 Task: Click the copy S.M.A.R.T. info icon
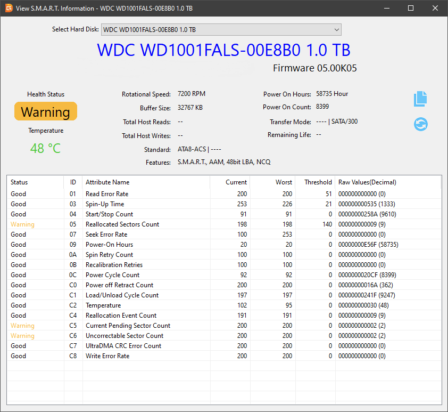[x=420, y=99]
